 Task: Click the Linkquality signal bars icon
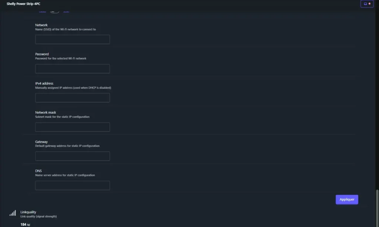click(13, 213)
